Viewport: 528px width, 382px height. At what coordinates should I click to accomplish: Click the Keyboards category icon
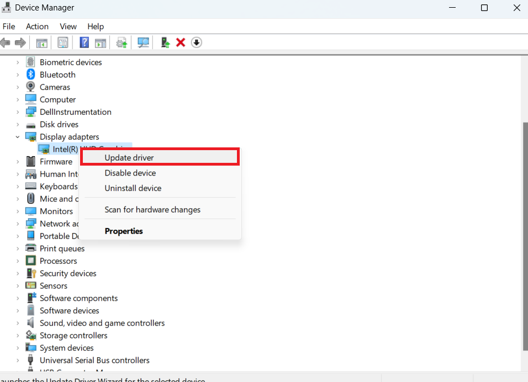pos(30,186)
